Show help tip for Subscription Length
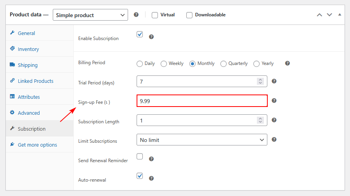 click(x=274, y=120)
